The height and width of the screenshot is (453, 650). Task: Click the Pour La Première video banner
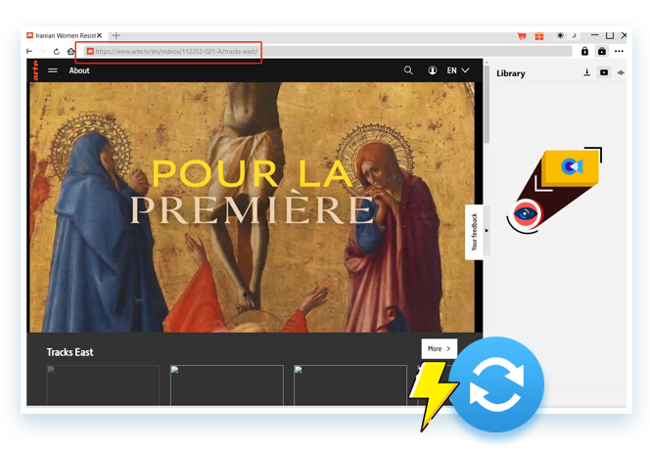pyautogui.click(x=252, y=206)
